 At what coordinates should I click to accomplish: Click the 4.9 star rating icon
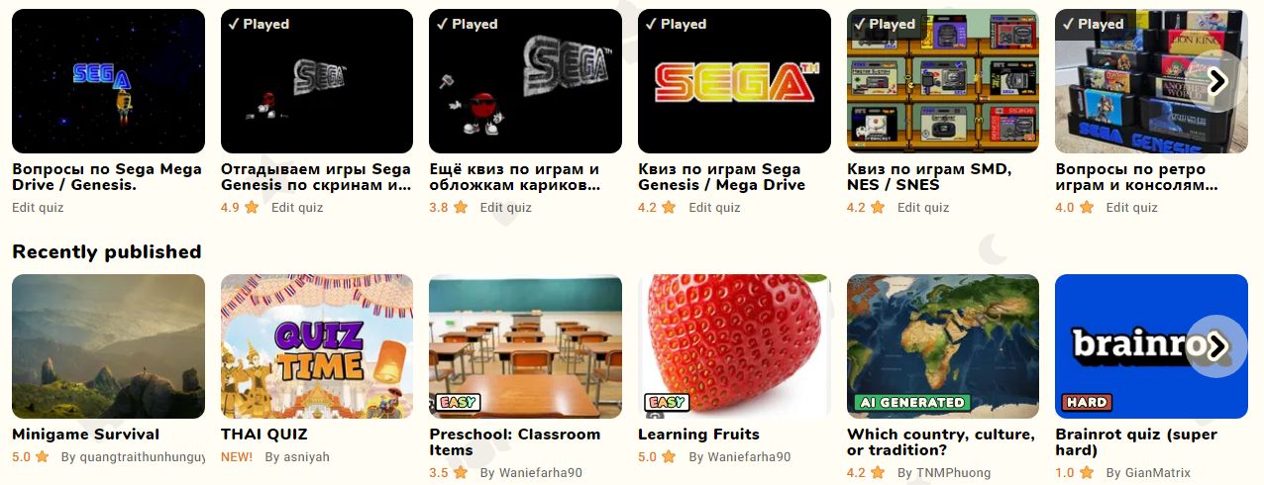(252, 208)
